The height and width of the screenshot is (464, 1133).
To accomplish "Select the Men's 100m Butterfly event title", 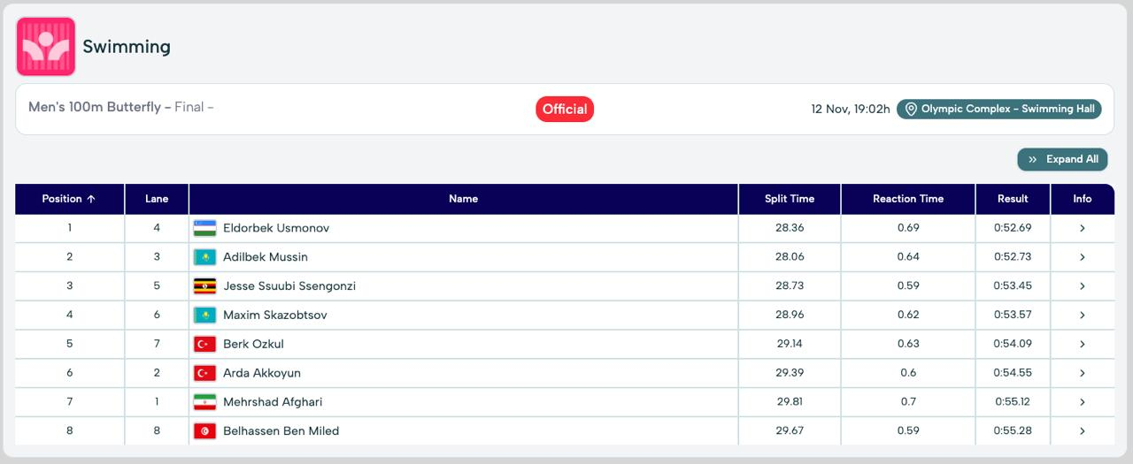I will coord(95,107).
